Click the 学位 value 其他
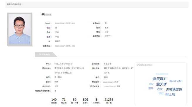This screenshot has width=192, height=107. [106, 77]
